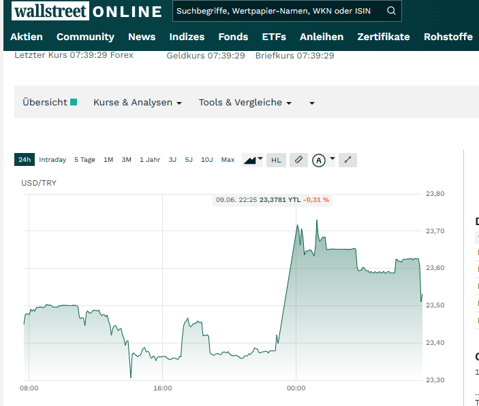
Task: Open the Übersicht tab
Action: point(50,102)
